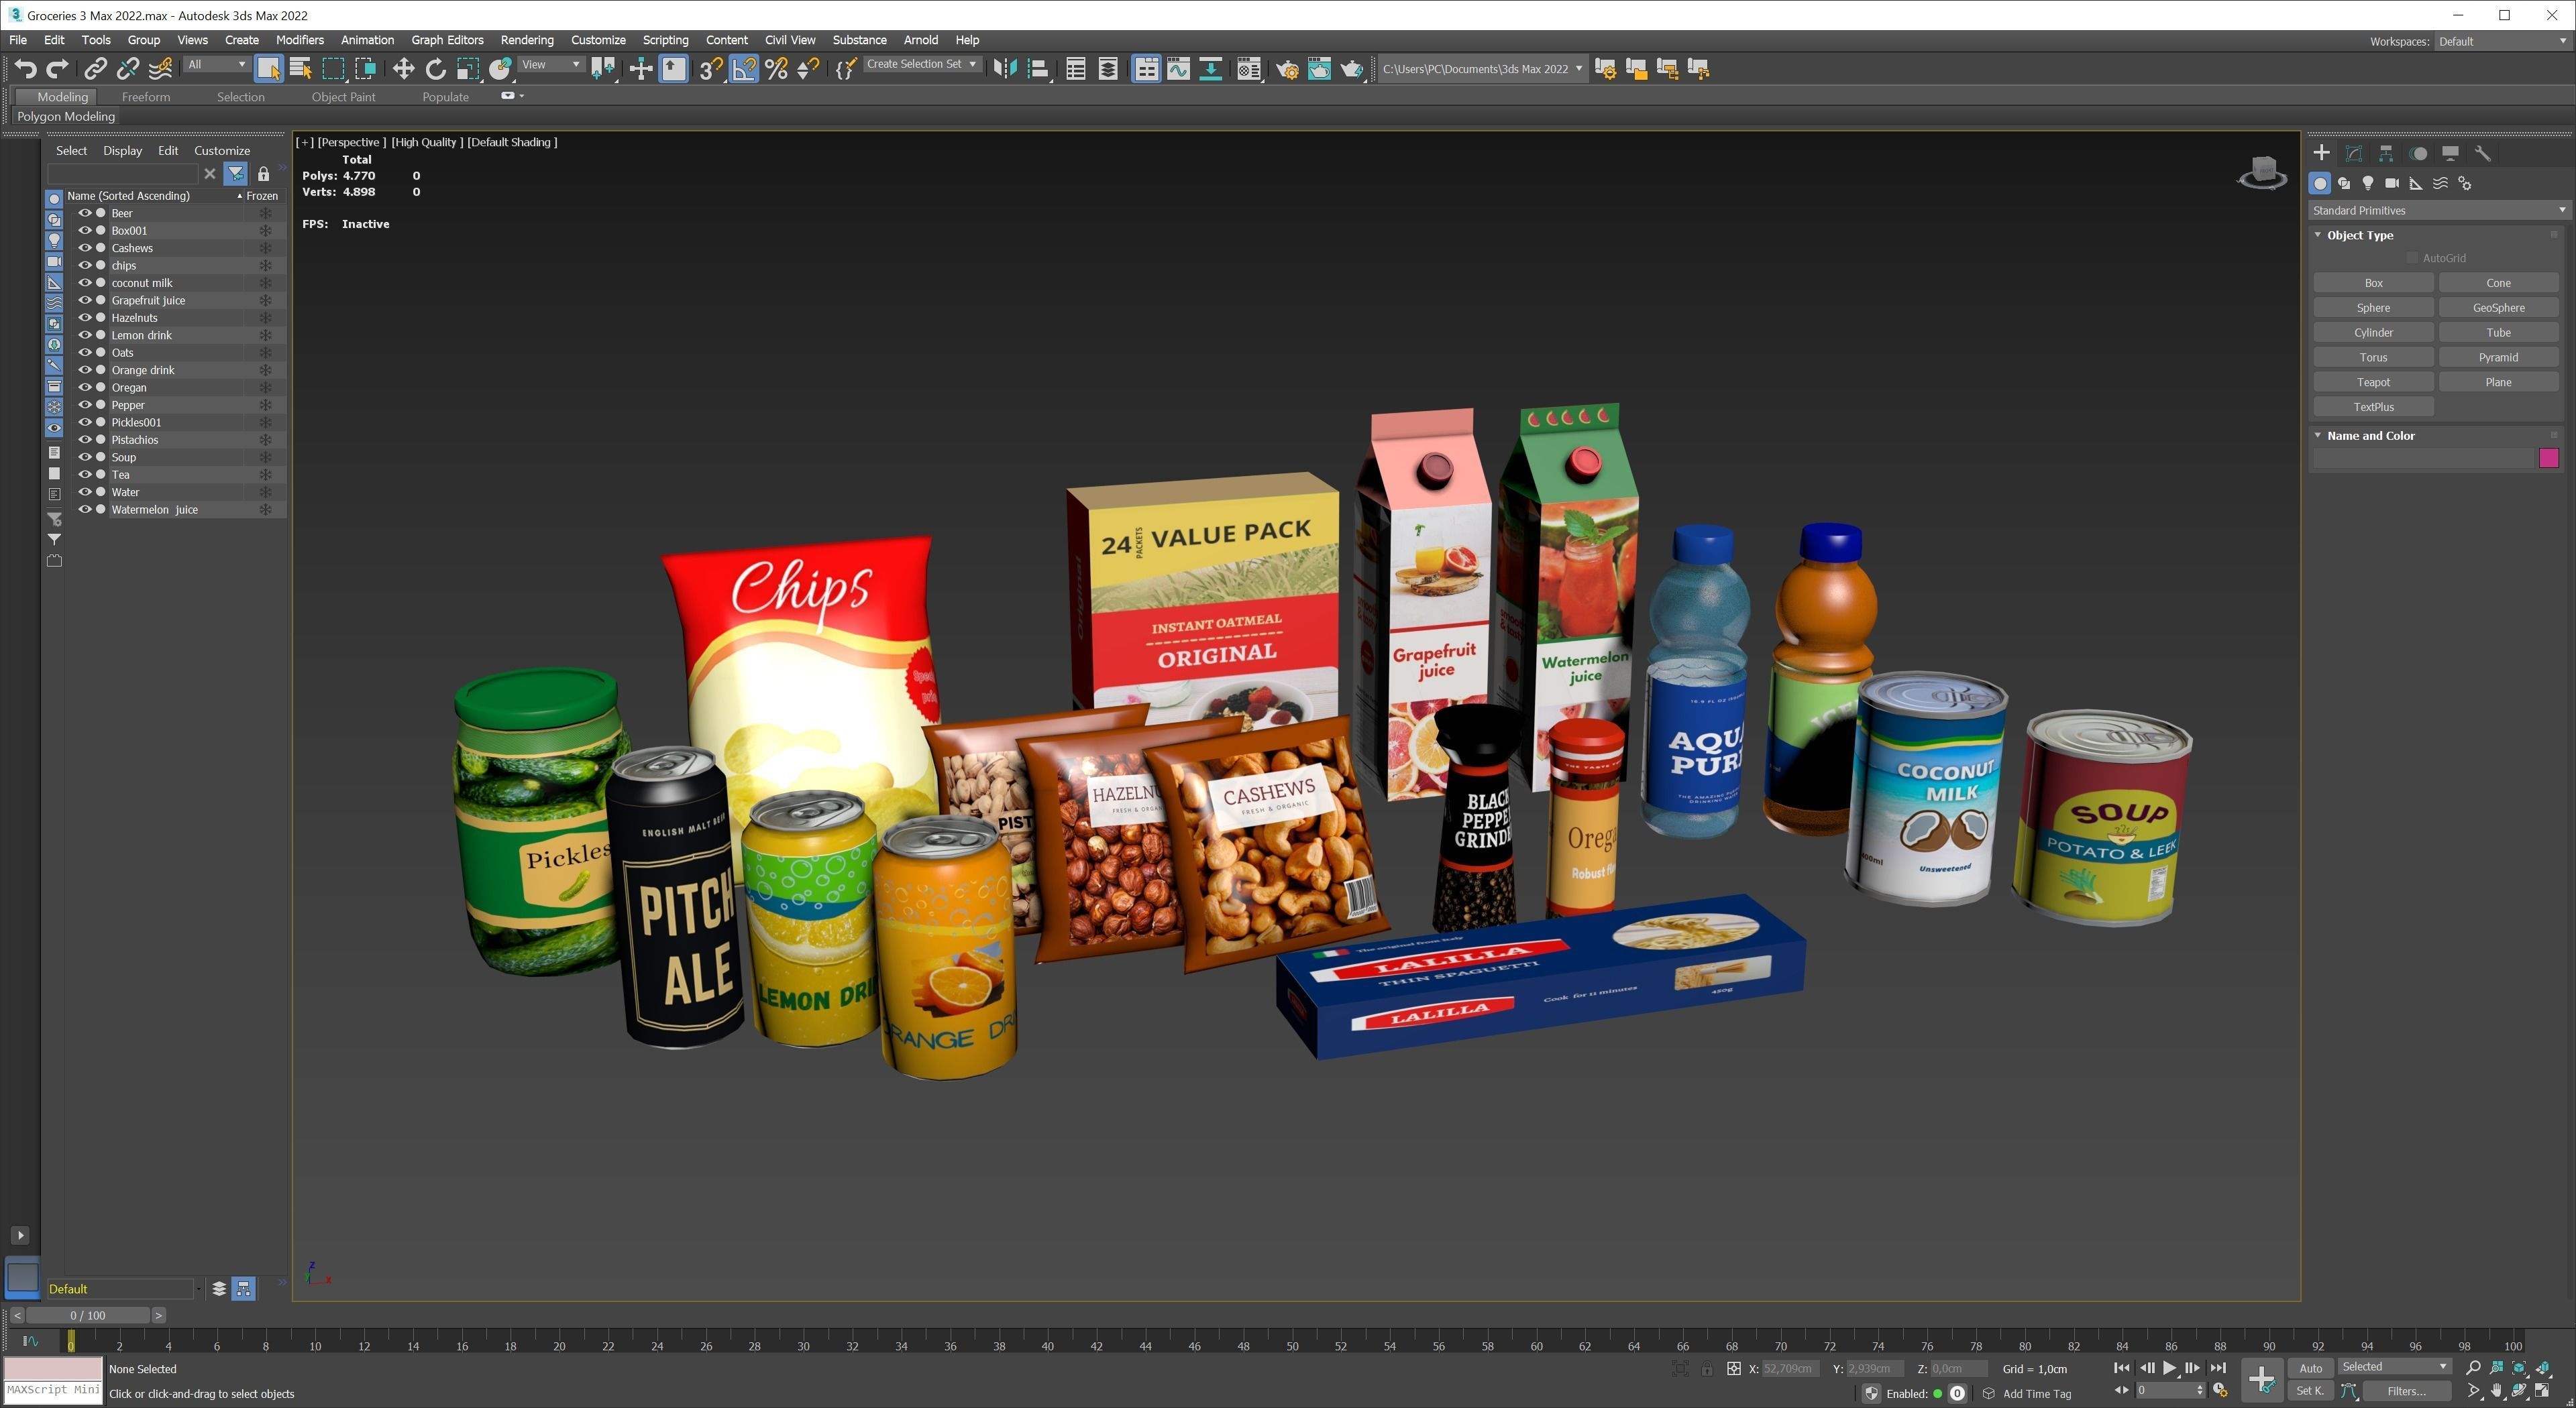Click the MAXScript Mini listener field

pos(53,1390)
